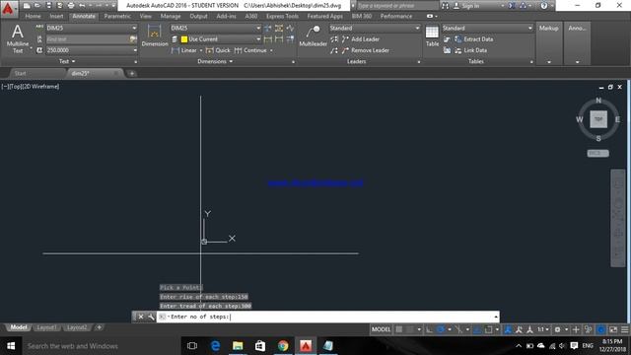Toggle 2D object snap in status bar
631x355 pixels.
(488, 329)
